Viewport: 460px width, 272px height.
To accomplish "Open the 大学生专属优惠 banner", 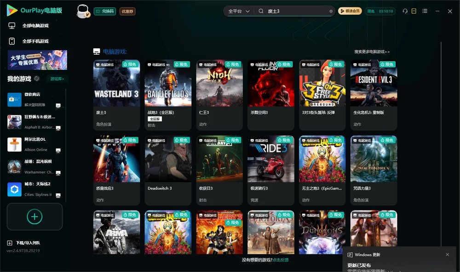I will (37, 60).
